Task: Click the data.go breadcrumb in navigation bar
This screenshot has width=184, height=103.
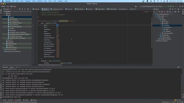Action: tap(14, 6)
